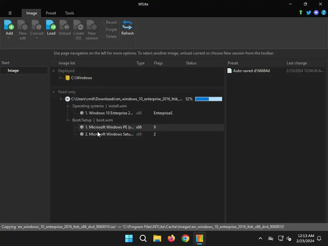Click the NTLite taskbar icon
The height and width of the screenshot is (246, 328).
click(200, 238)
